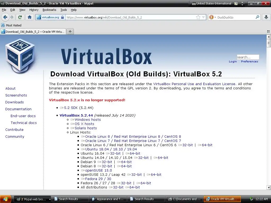Click the vertical scrollbar thumb

coord(269,43)
